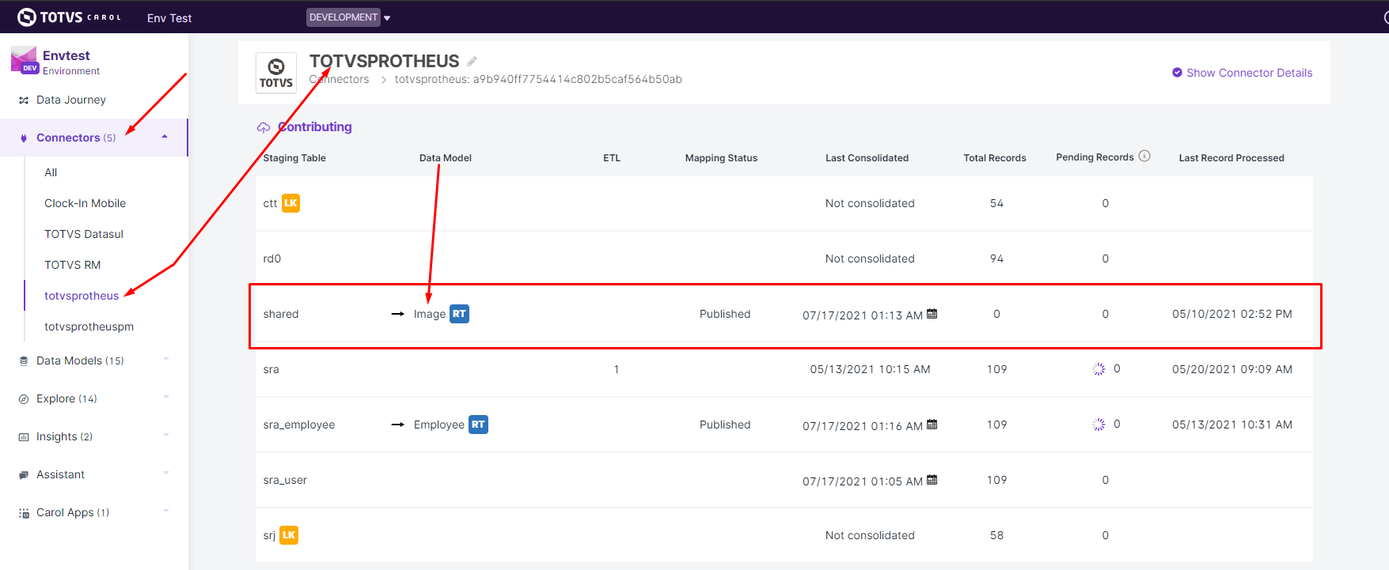Click the Staging Table column header

[x=294, y=158]
